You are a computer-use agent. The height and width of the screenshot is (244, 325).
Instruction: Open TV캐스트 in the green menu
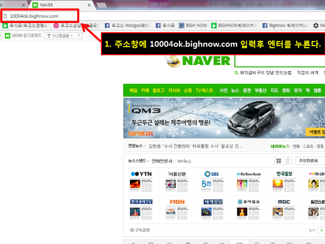click(x=204, y=90)
